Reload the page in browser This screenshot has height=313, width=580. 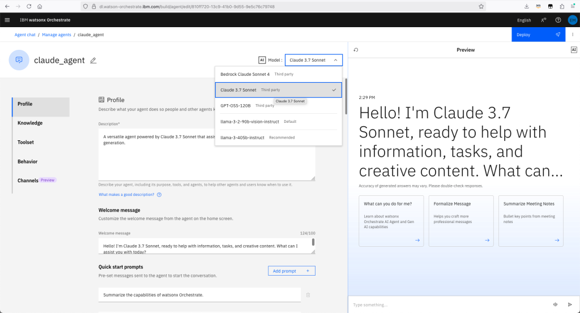(29, 6)
